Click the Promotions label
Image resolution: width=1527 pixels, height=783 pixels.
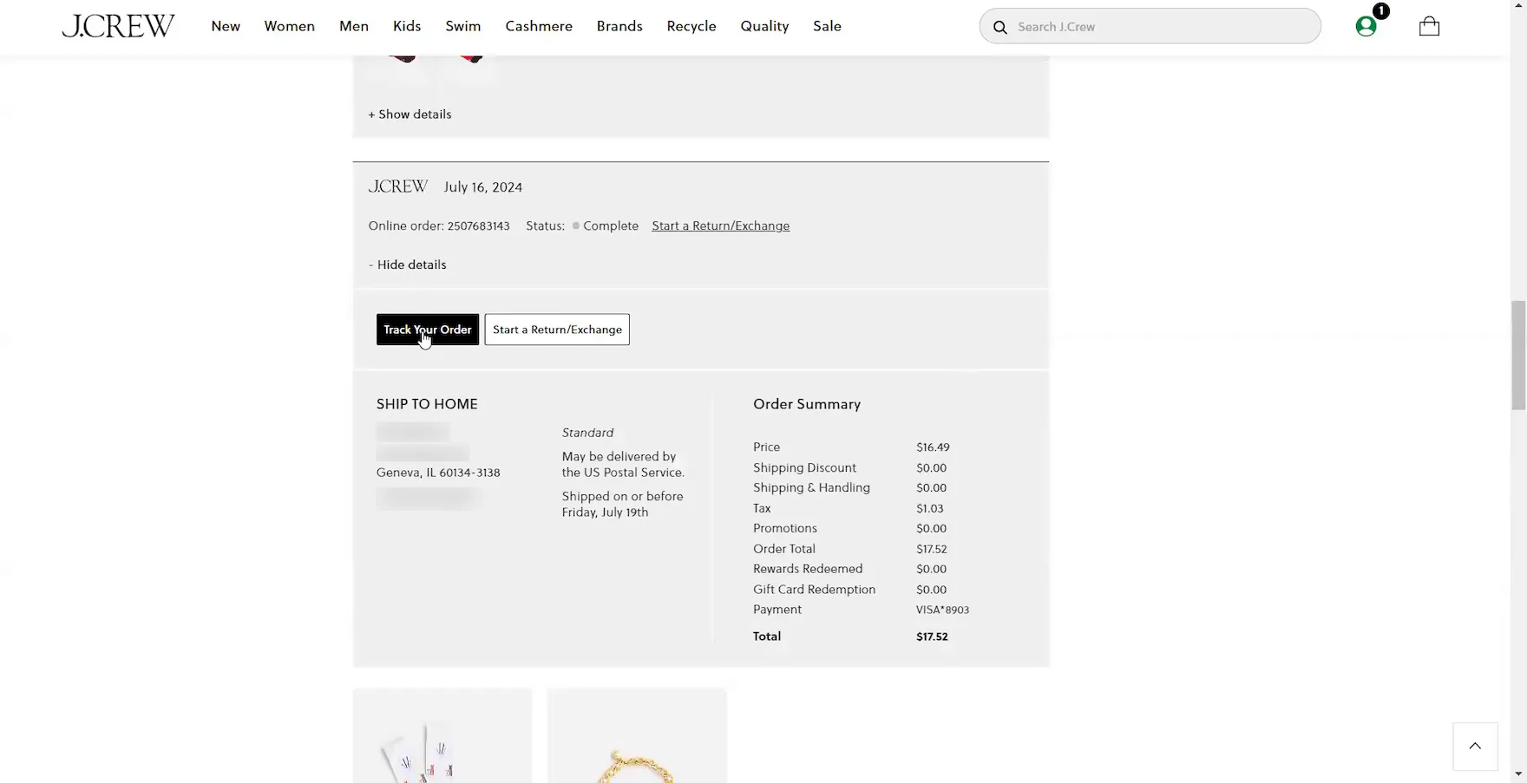pos(785,528)
